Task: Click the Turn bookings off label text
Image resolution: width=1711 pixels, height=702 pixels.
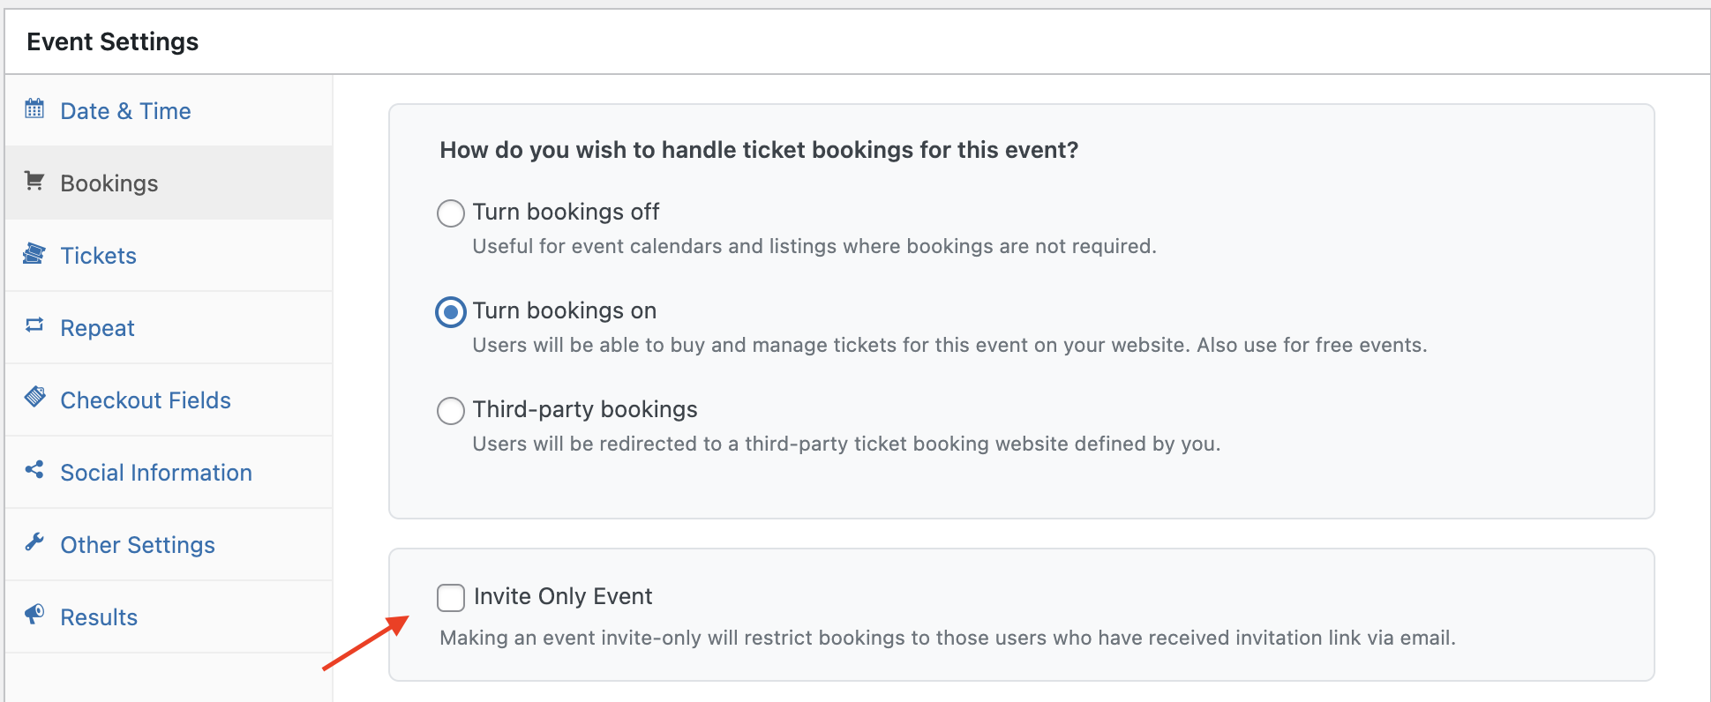Action: point(566,213)
